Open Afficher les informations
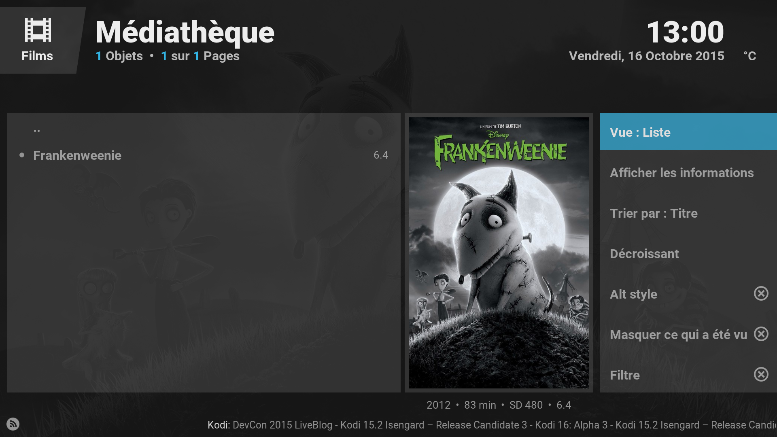Image resolution: width=777 pixels, height=437 pixels. tap(688, 172)
